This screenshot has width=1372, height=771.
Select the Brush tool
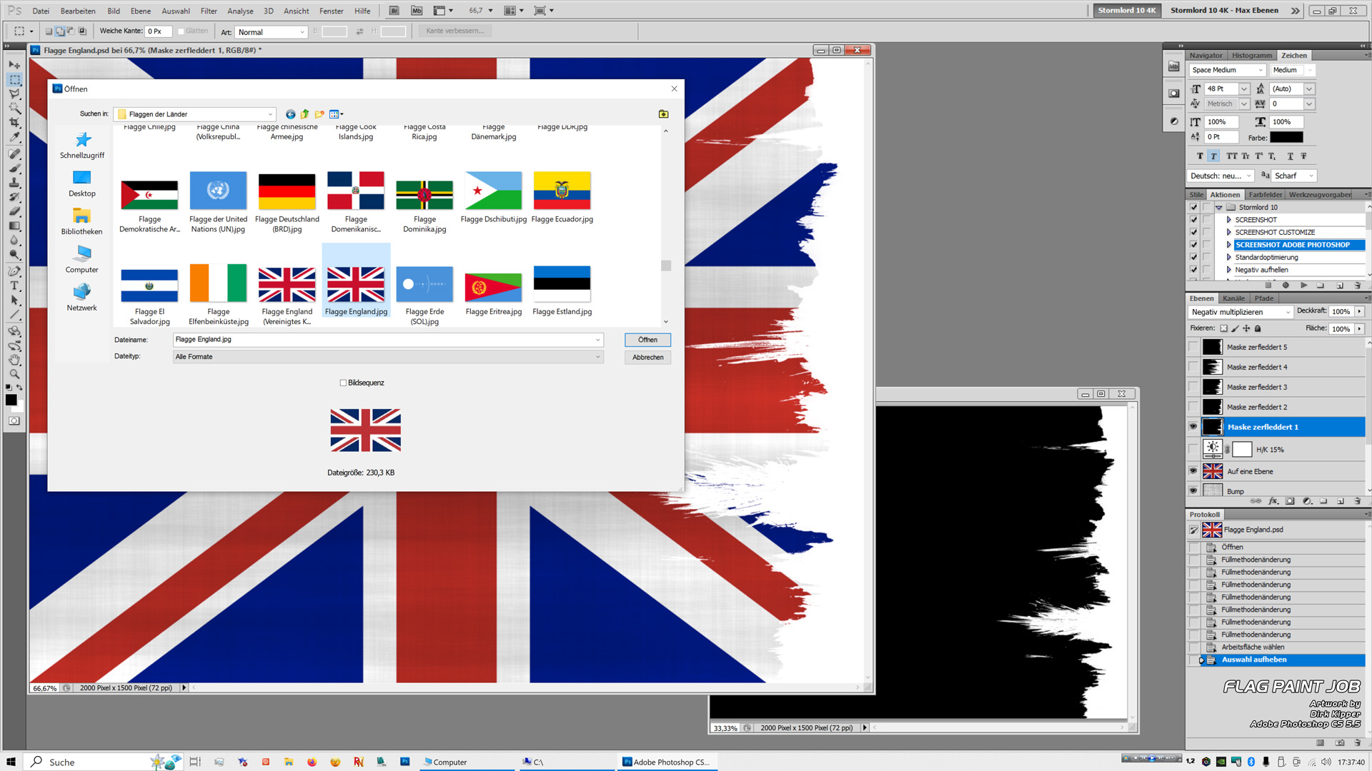pyautogui.click(x=14, y=168)
